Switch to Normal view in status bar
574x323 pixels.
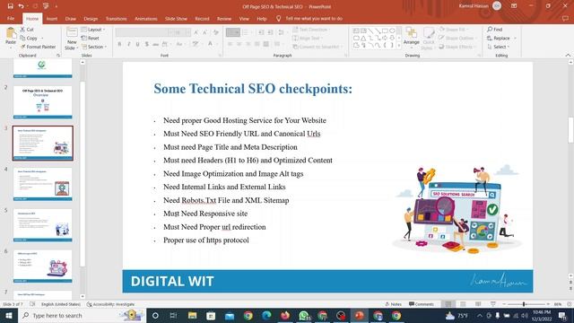448,304
